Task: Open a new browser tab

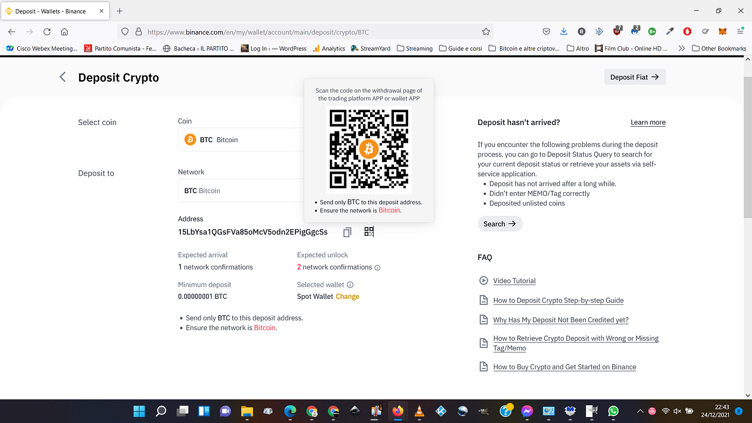Action: (x=119, y=11)
